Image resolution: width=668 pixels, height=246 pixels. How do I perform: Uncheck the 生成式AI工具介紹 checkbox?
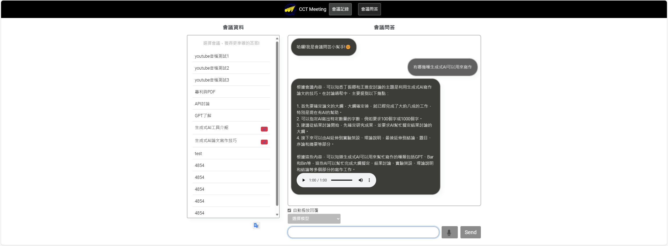264,129
